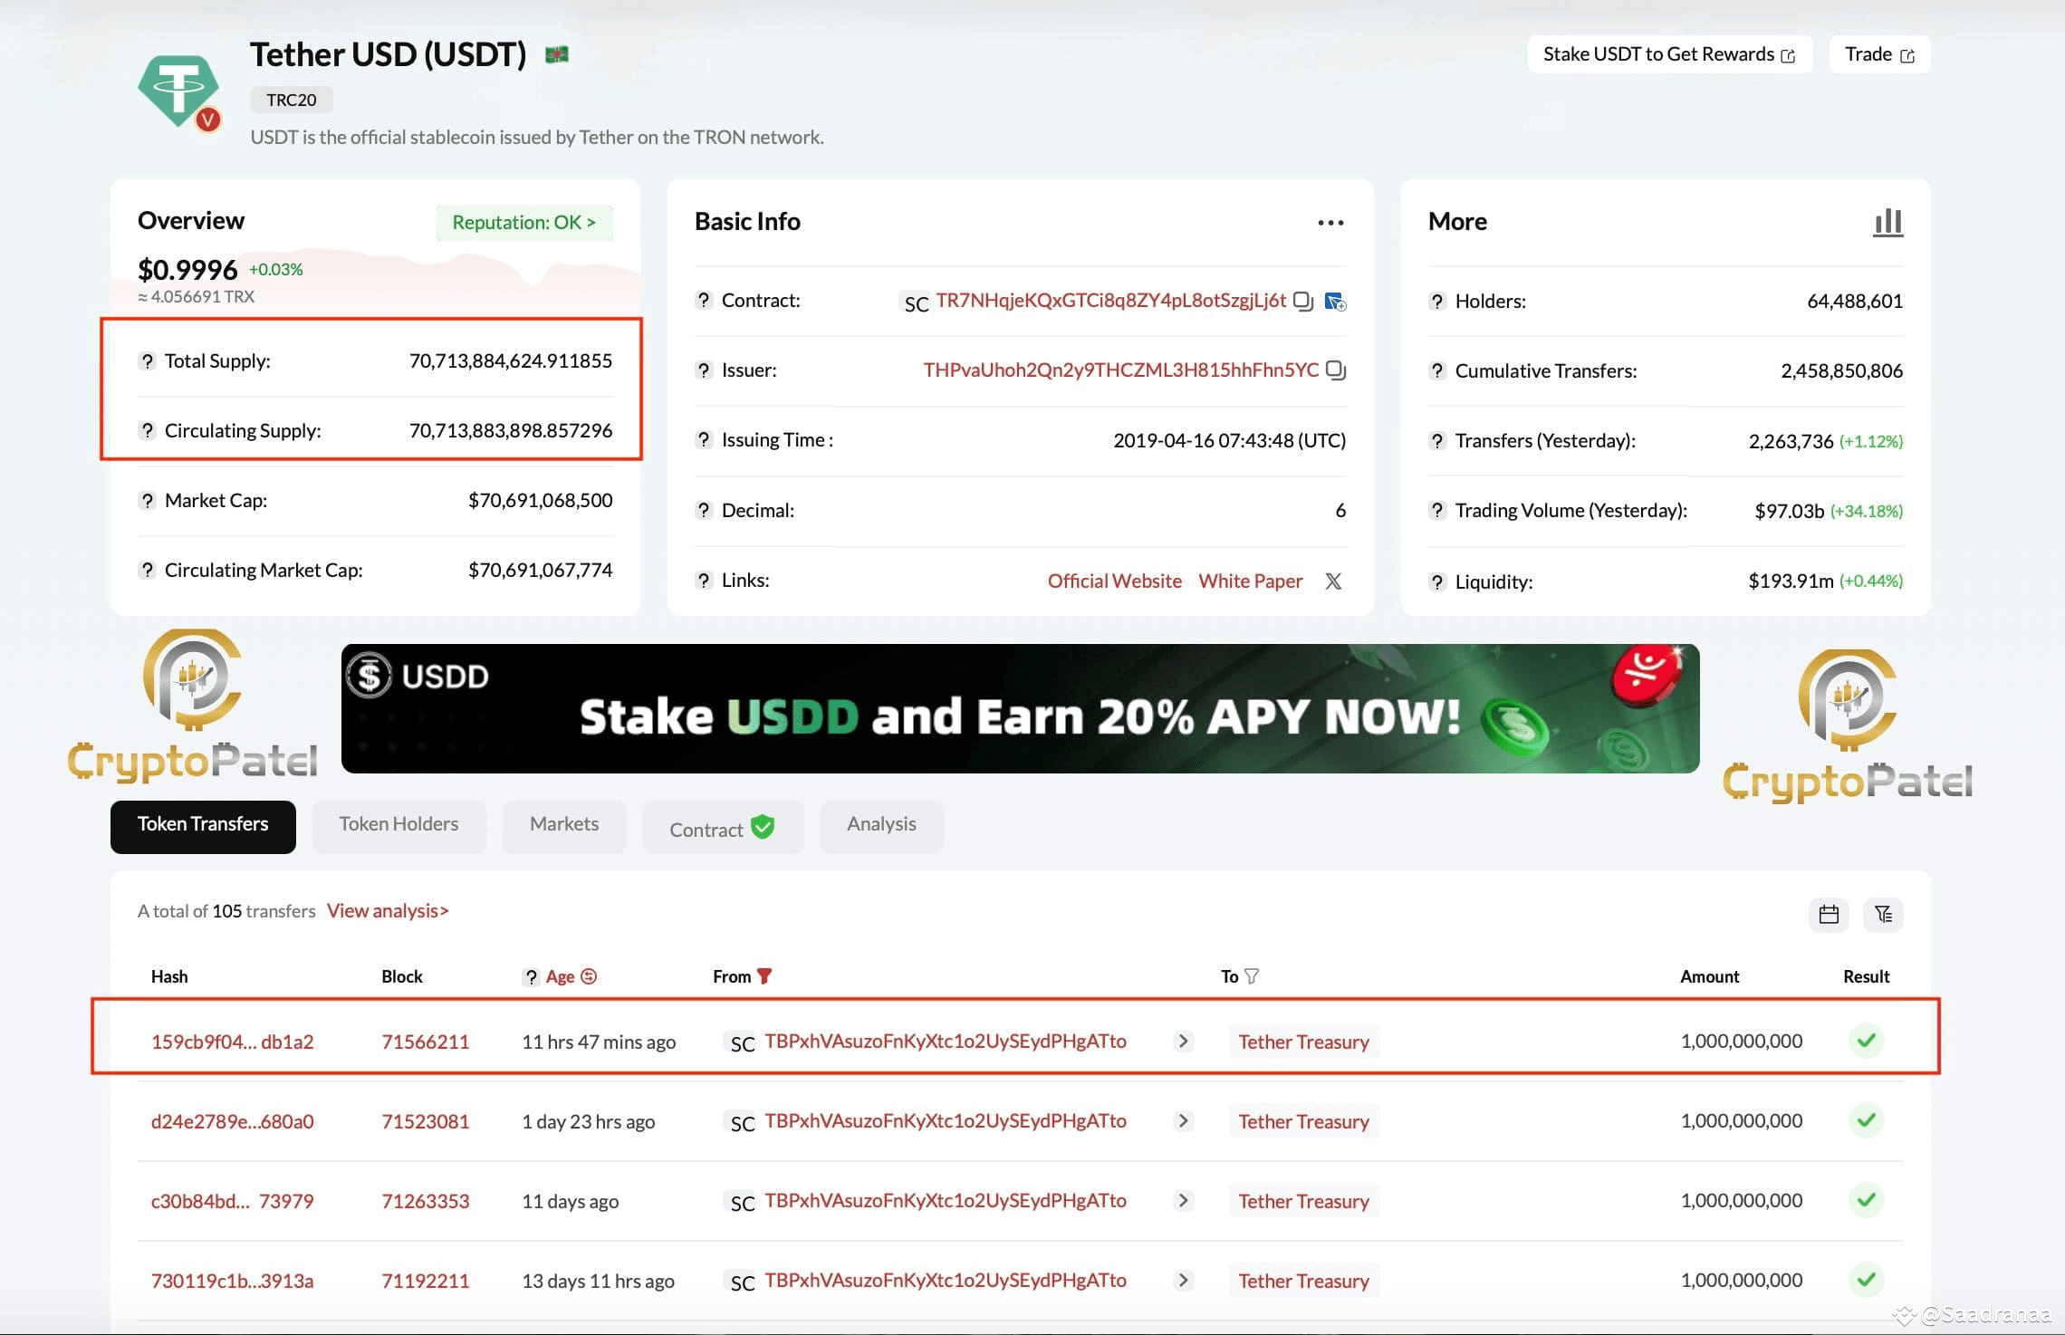Show help for Trading Volume (Yesterday)

tap(1437, 510)
